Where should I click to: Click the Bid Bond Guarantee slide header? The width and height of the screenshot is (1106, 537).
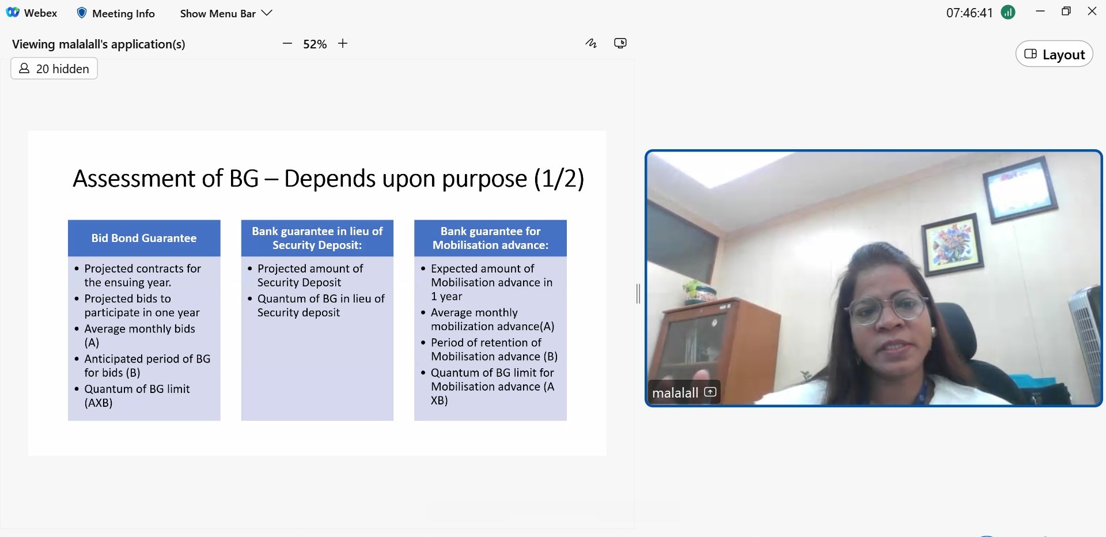tap(144, 238)
